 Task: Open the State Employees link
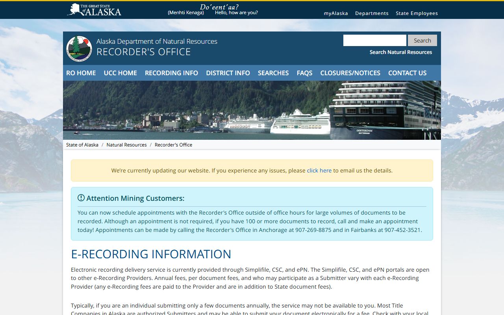[x=417, y=13]
